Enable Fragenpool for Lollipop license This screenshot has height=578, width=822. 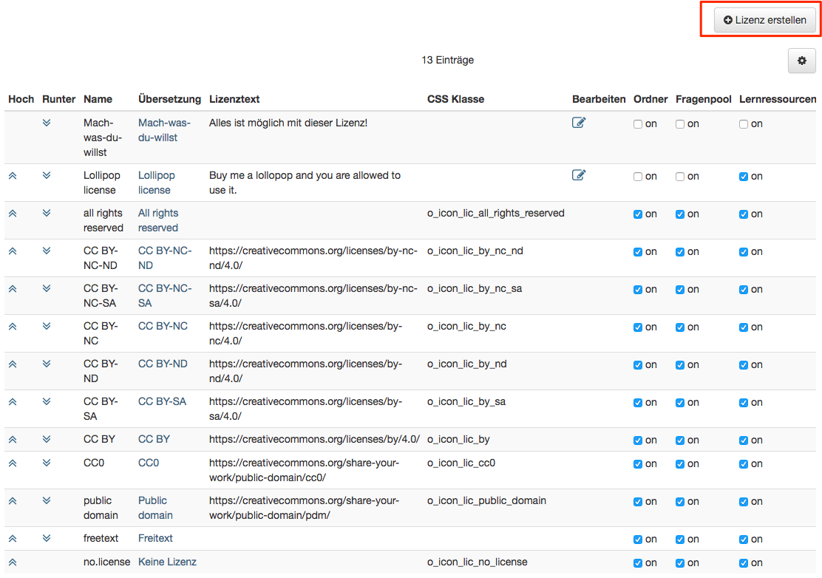pyautogui.click(x=680, y=177)
